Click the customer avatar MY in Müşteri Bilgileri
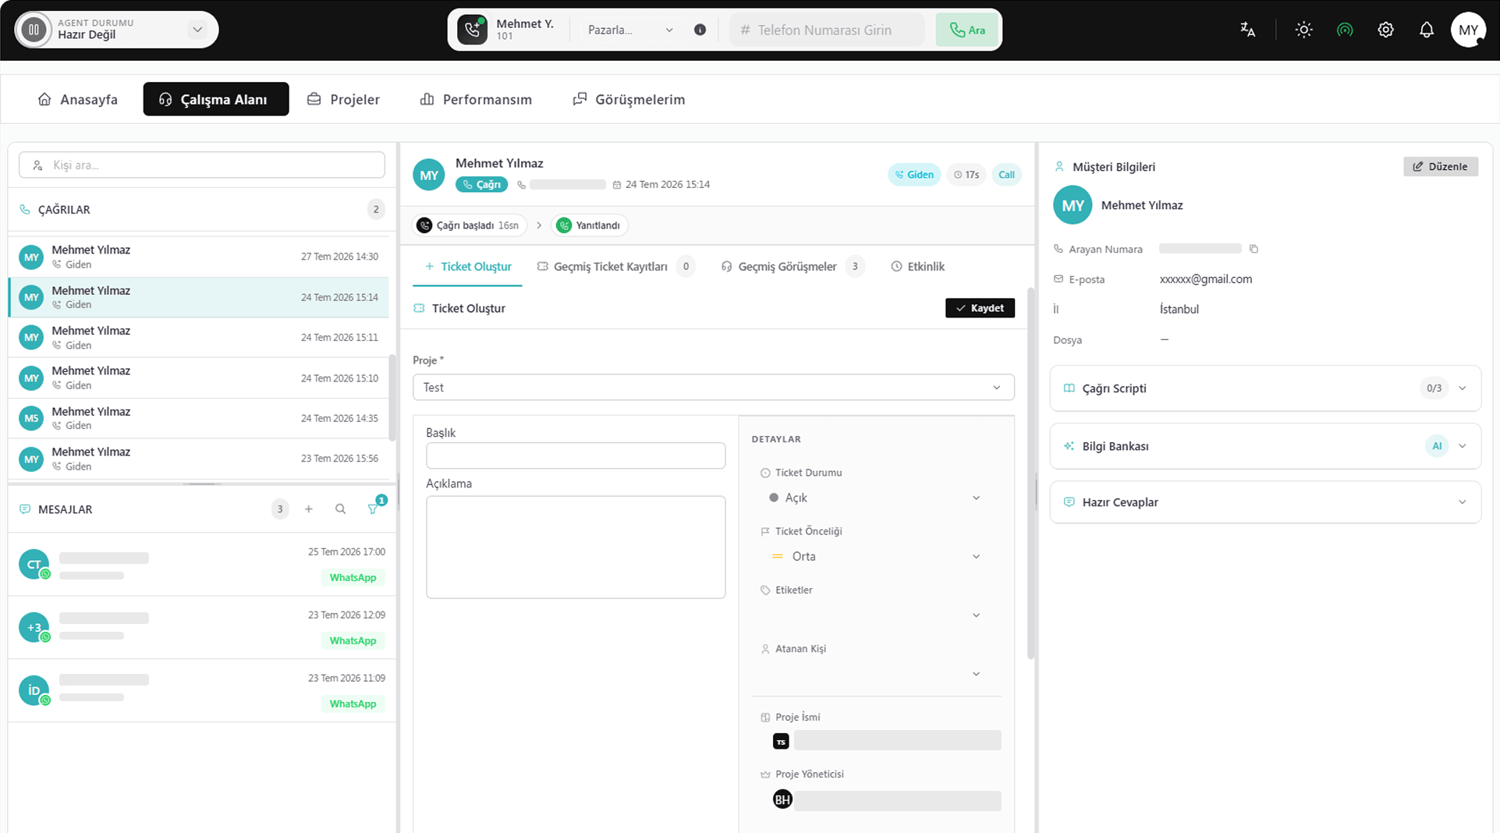 pos(1073,205)
